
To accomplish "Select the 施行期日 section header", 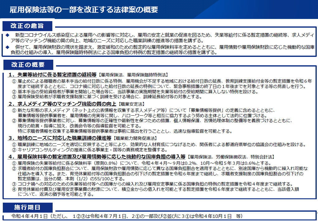I will click(27, 207).
